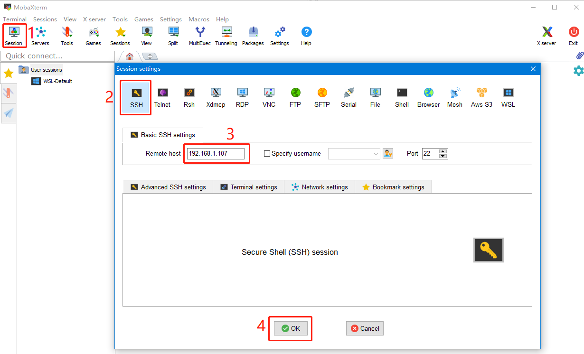Switch to the Network settings tab
This screenshot has height=354, width=584.
pos(320,187)
